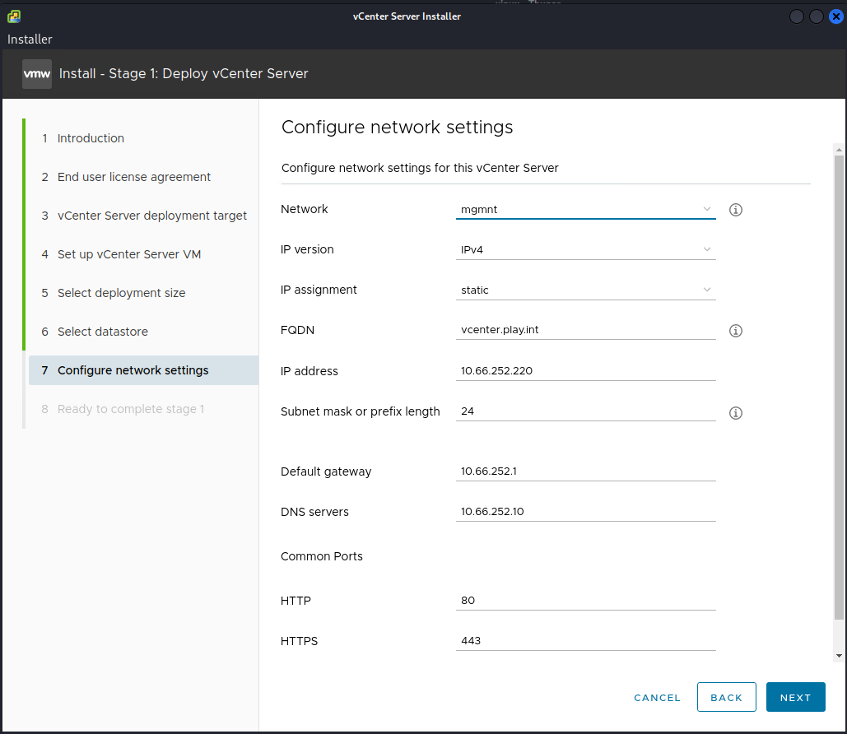
Task: Click the scroll down arrow of the form
Action: click(x=839, y=655)
